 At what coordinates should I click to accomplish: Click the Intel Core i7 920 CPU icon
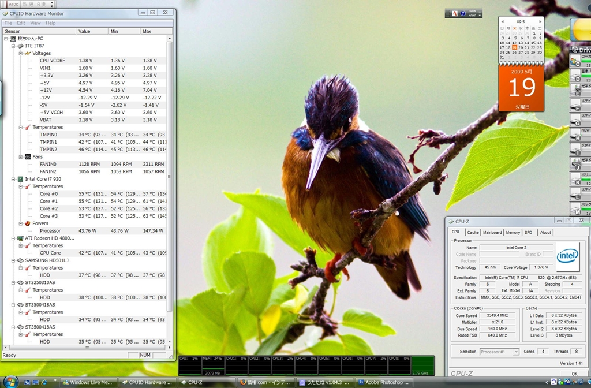20,179
